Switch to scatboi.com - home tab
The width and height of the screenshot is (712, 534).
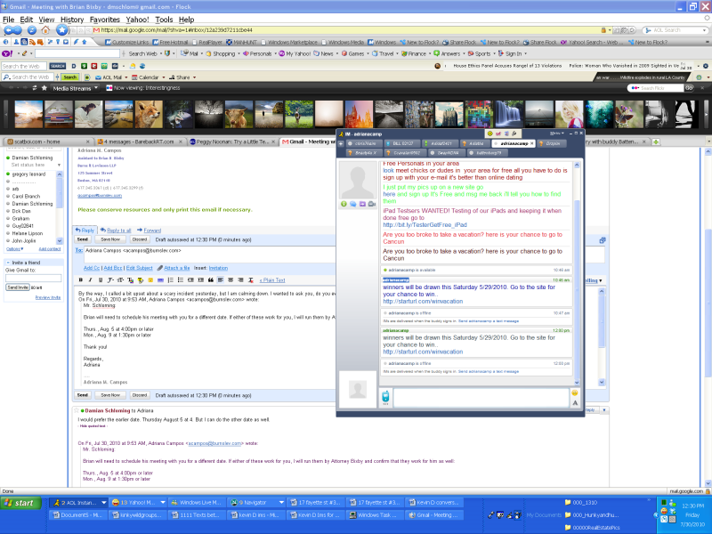click(49, 142)
